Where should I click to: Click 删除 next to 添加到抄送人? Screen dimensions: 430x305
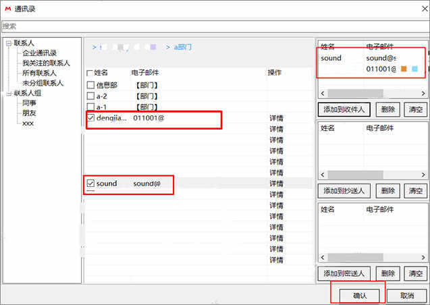(387, 191)
